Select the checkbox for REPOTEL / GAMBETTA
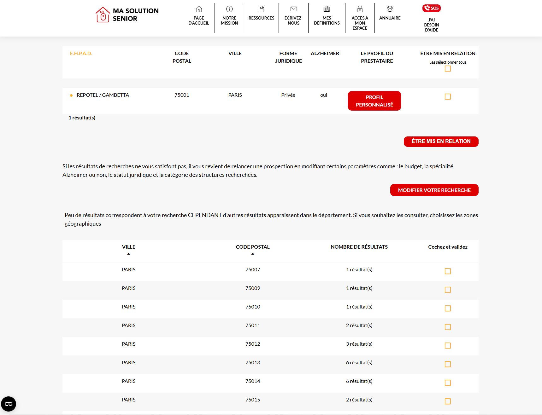 tap(448, 97)
